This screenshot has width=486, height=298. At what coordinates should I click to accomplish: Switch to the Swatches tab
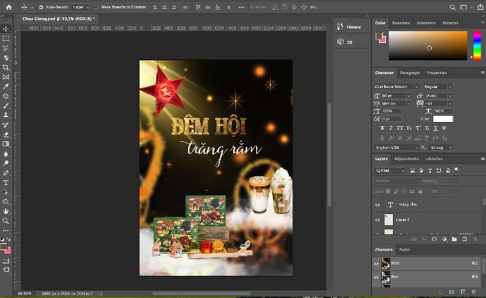(401, 23)
